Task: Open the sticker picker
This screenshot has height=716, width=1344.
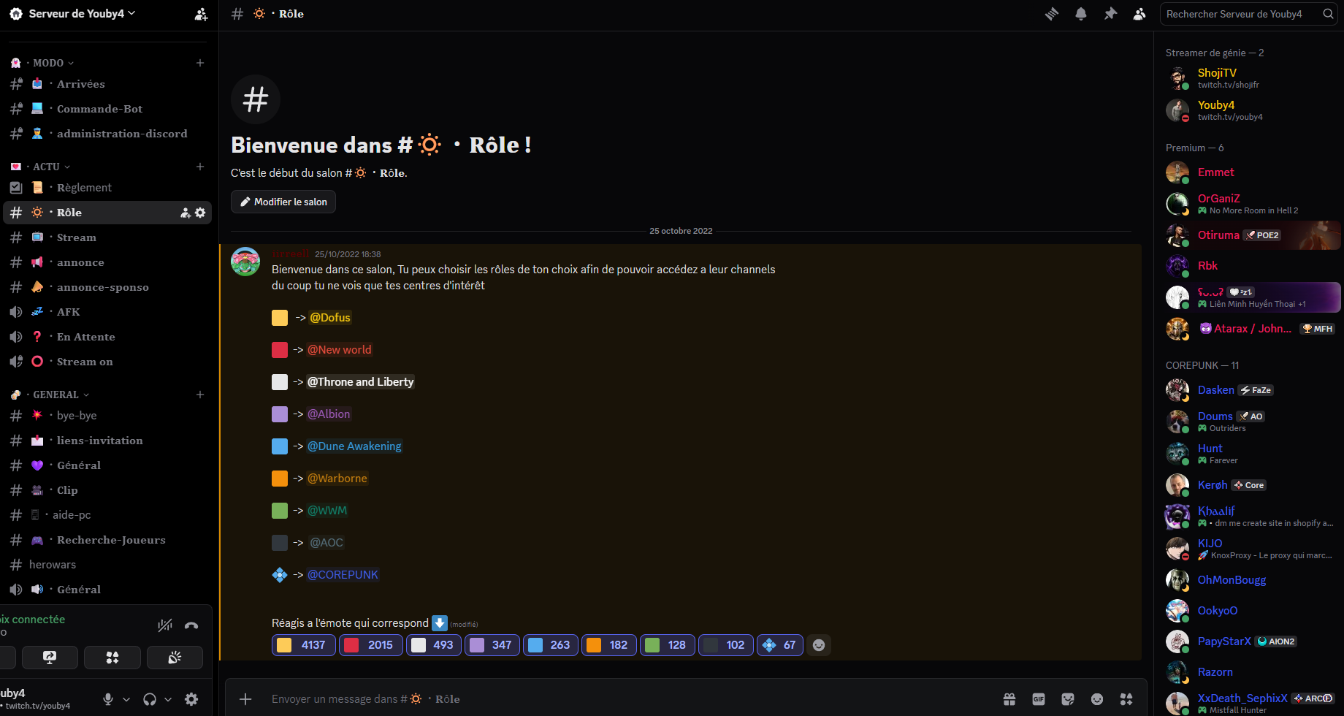Action: pos(1068,699)
